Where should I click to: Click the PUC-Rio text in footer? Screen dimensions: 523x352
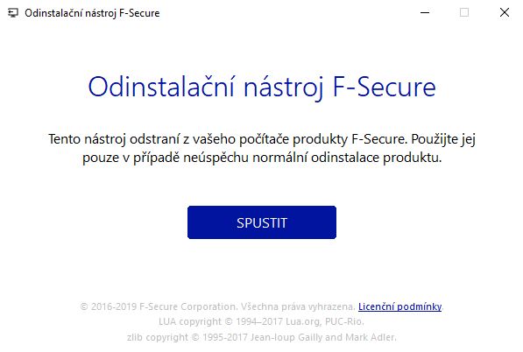[344, 321]
